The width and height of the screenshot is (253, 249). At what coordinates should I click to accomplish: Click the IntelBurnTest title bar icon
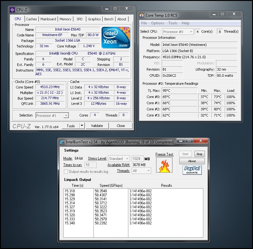(62, 142)
